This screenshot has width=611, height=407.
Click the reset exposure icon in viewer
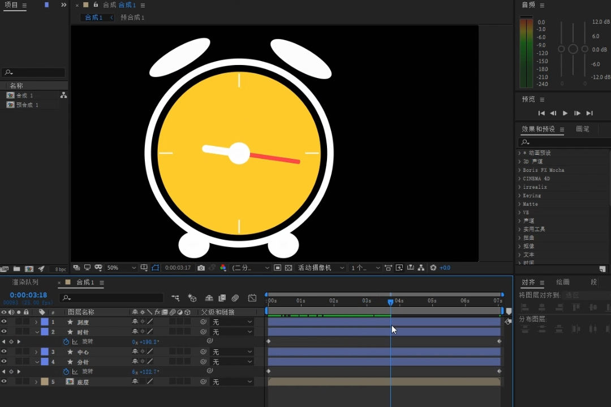click(433, 268)
